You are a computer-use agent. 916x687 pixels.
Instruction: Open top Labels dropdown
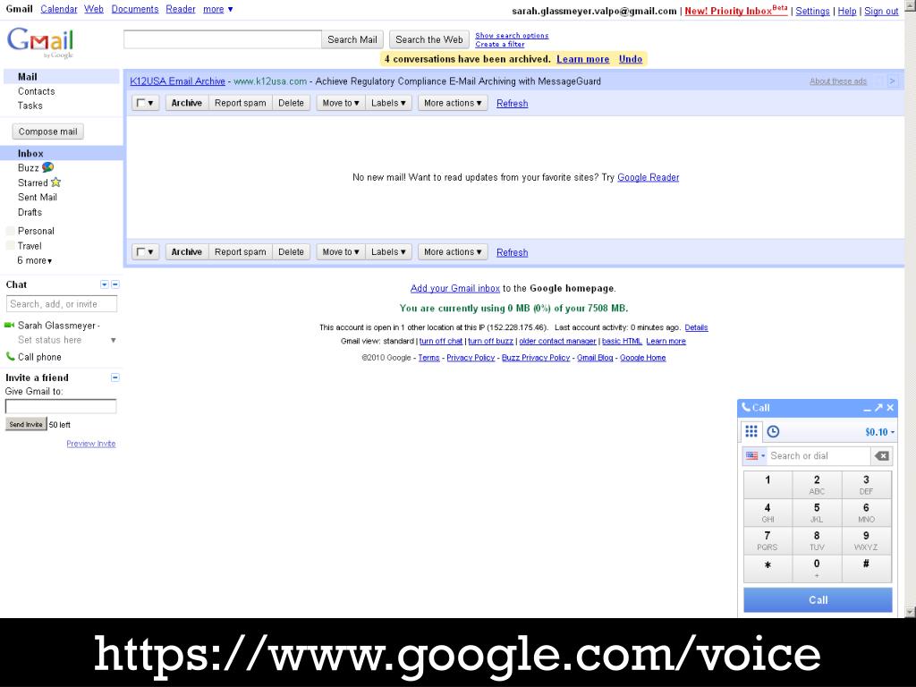click(388, 103)
